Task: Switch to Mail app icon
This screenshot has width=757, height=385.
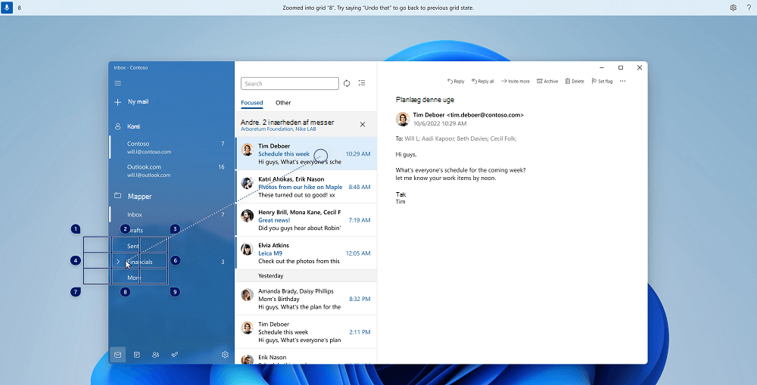Action: (x=118, y=355)
